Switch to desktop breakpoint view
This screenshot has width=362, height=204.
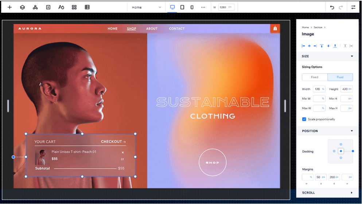pyautogui.click(x=172, y=7)
